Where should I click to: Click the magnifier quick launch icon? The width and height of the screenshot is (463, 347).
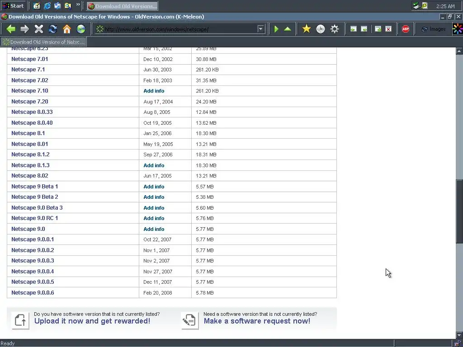click(68, 5)
